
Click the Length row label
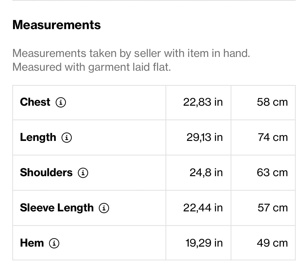[x=38, y=137]
